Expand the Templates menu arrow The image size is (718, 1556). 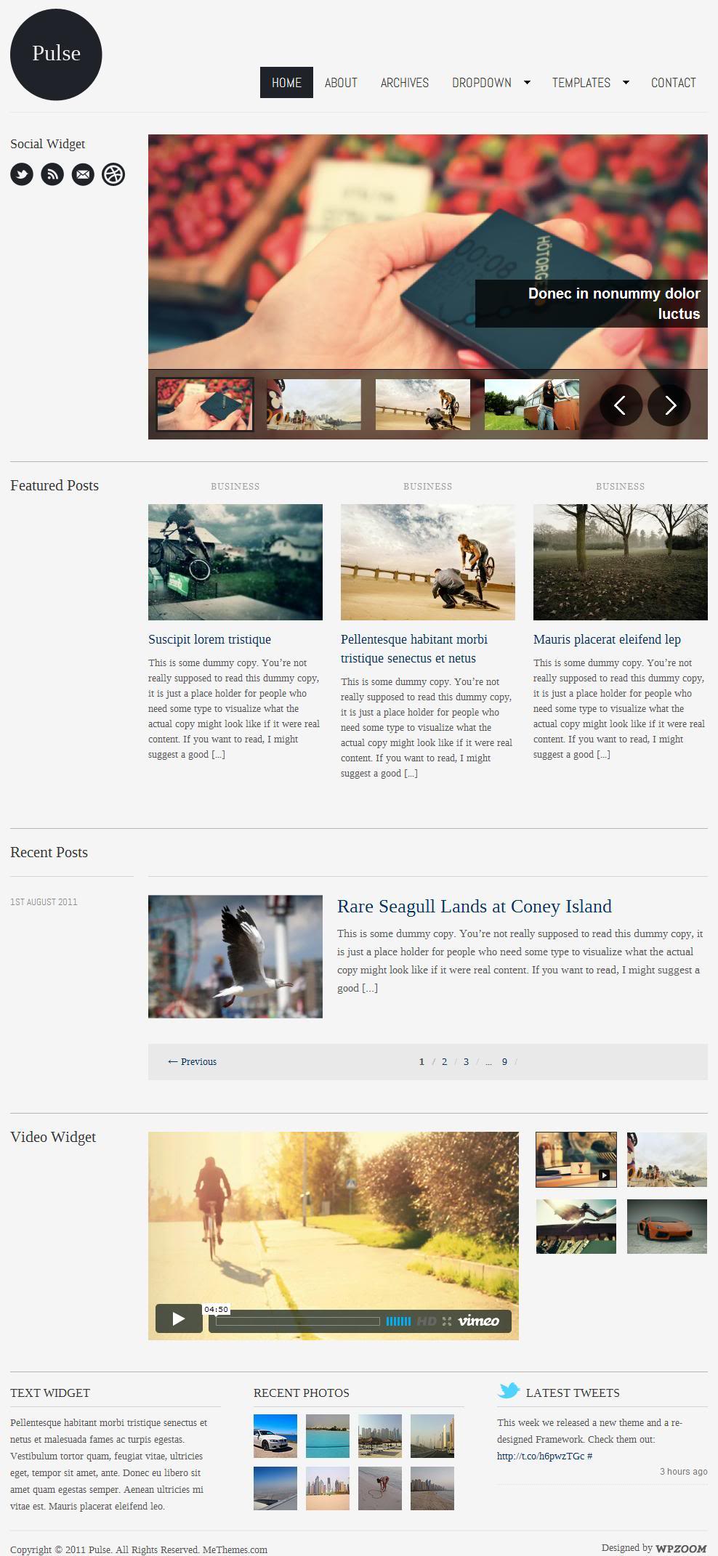point(626,83)
